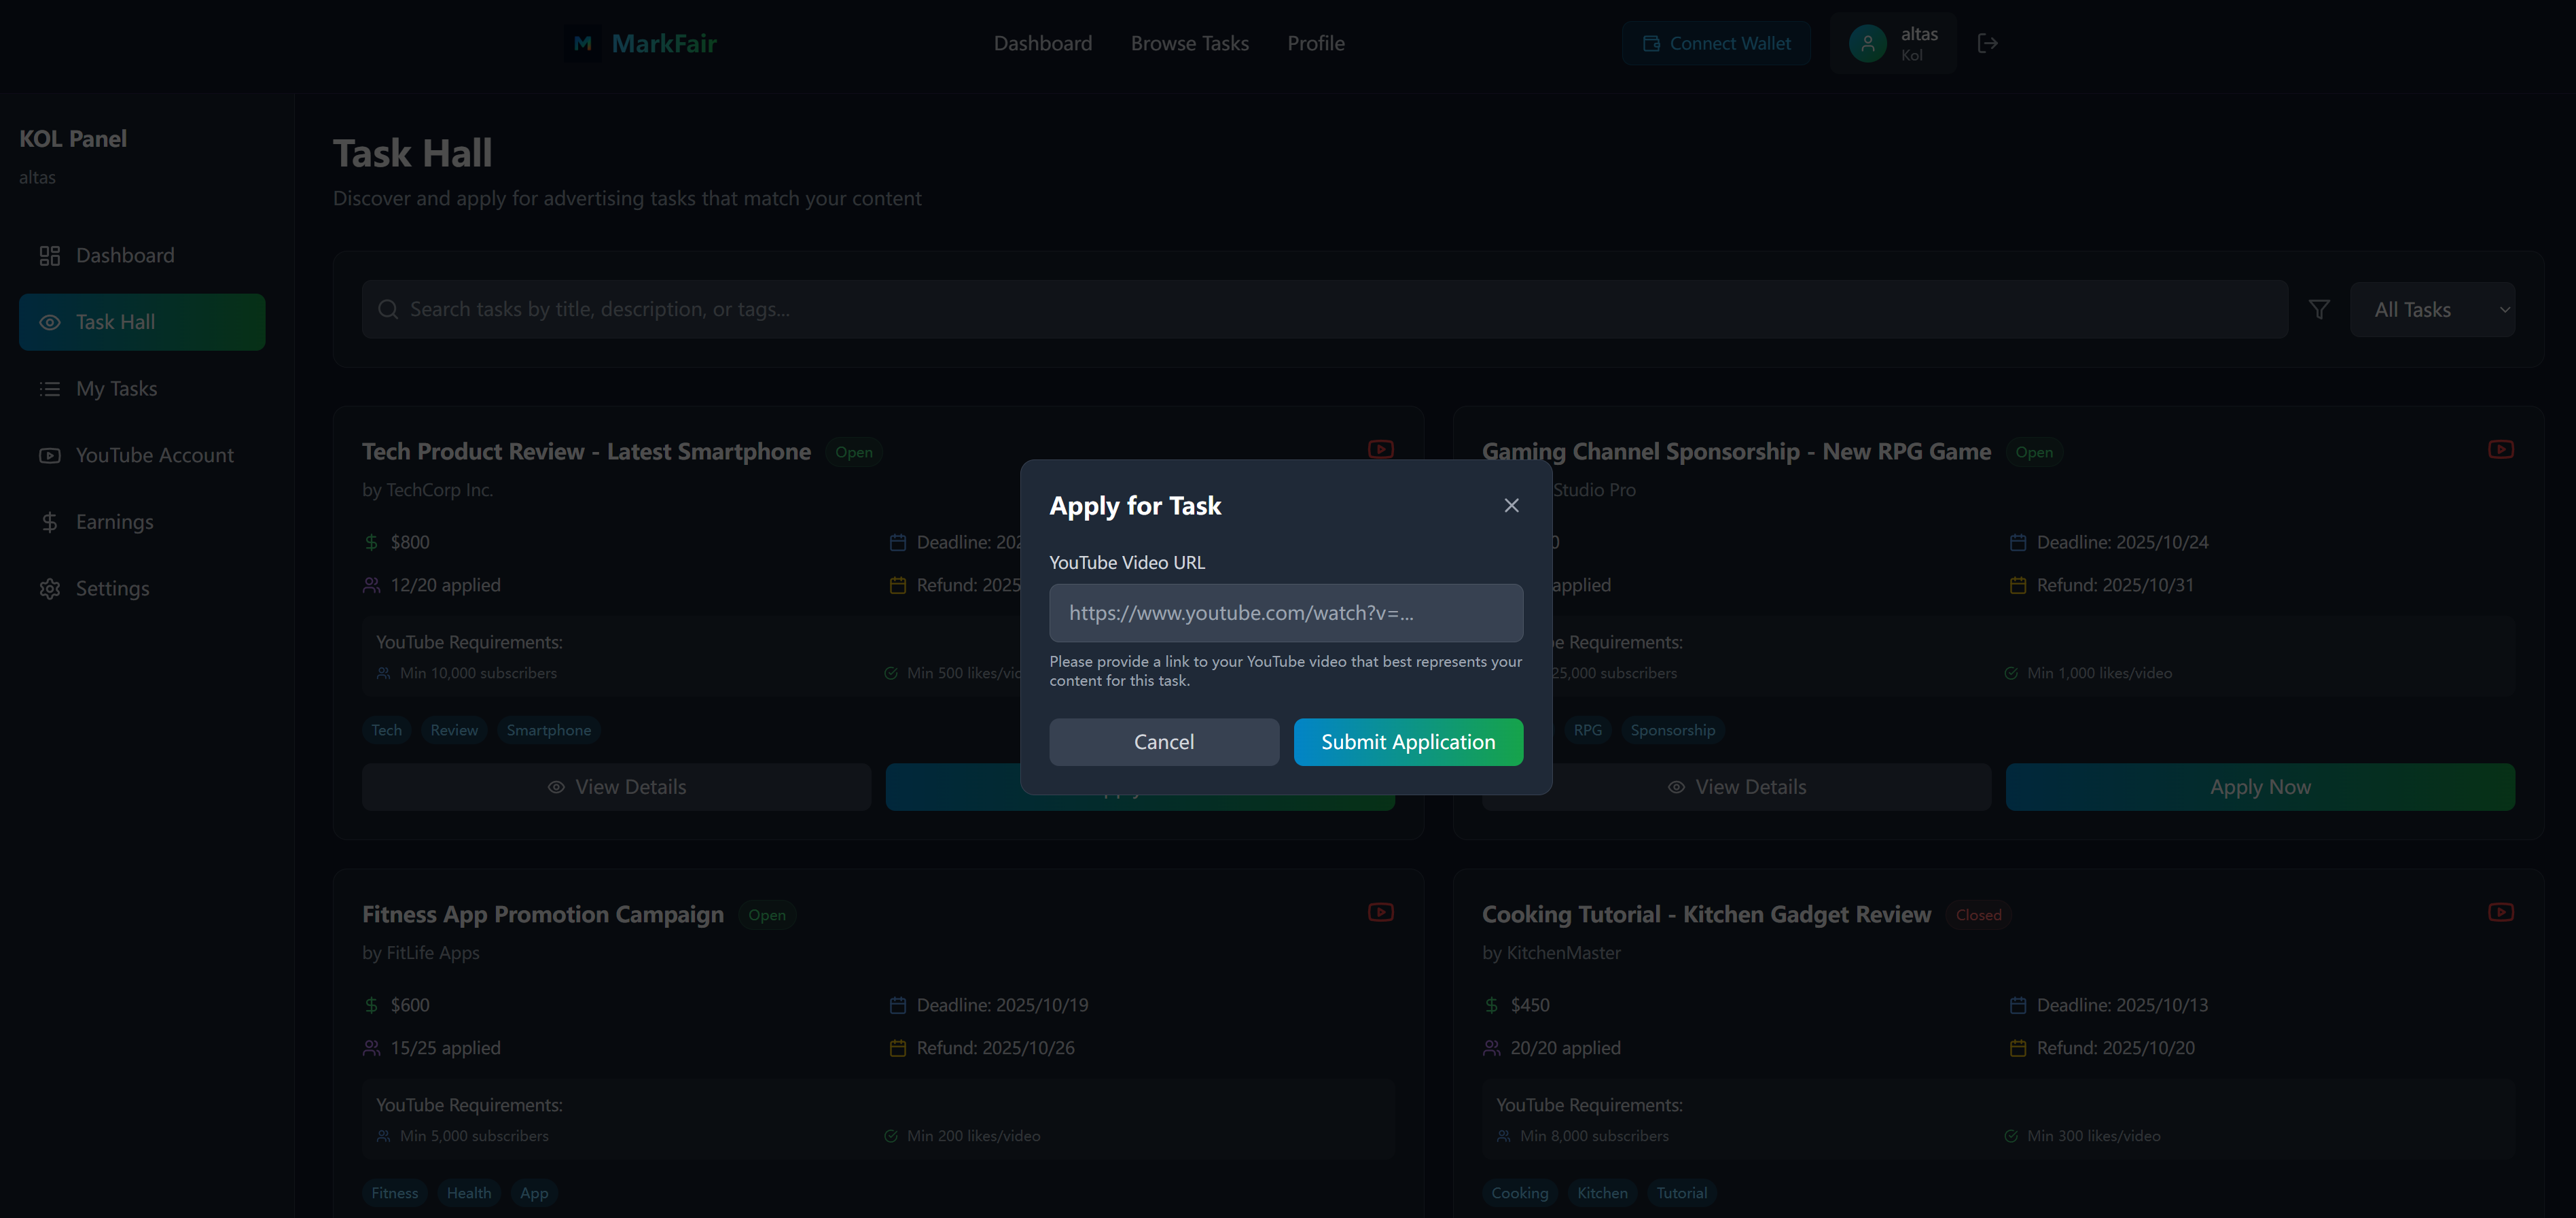
Task: Click the altas user avatar icon
Action: (x=1867, y=43)
